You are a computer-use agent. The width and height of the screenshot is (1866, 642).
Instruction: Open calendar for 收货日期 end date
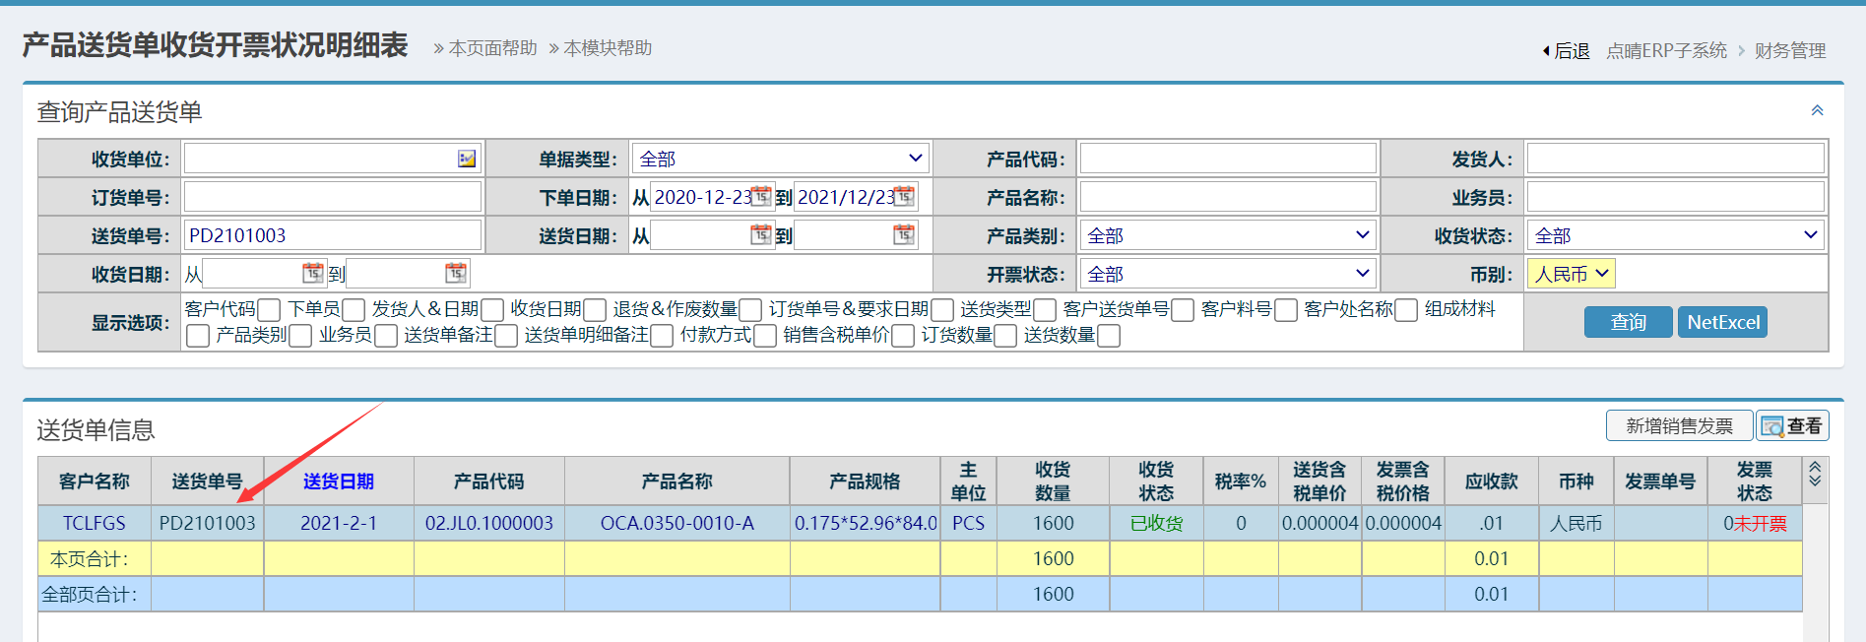point(455,273)
